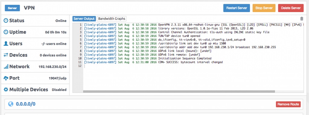This screenshot has width=309, height=115.
Task: Click the Restart Server button
Action: [x=237, y=8]
